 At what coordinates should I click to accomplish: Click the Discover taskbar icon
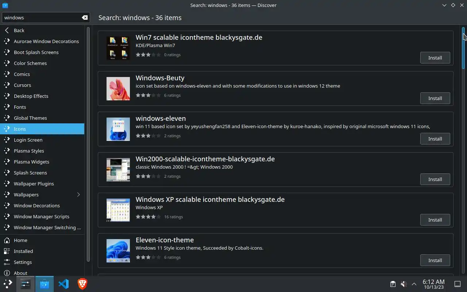click(45, 284)
